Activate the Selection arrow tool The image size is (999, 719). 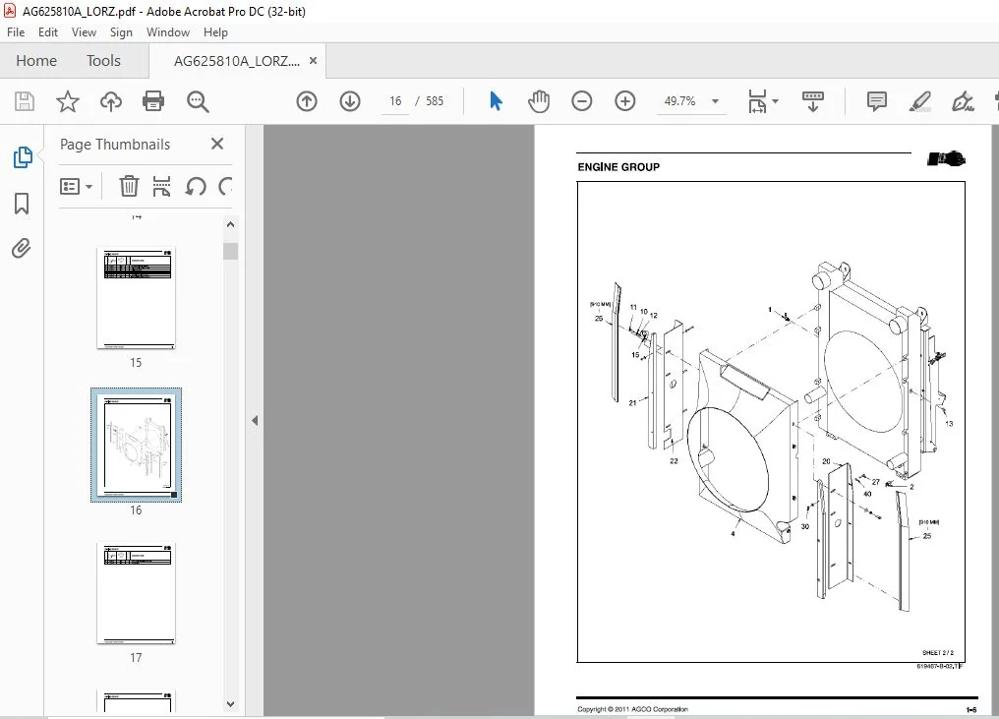pyautogui.click(x=496, y=100)
